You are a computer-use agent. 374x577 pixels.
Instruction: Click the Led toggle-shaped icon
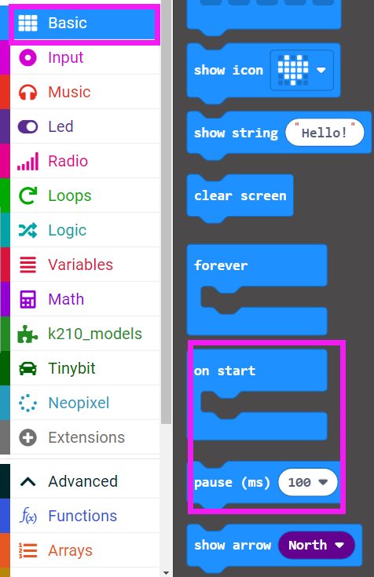pos(27,127)
